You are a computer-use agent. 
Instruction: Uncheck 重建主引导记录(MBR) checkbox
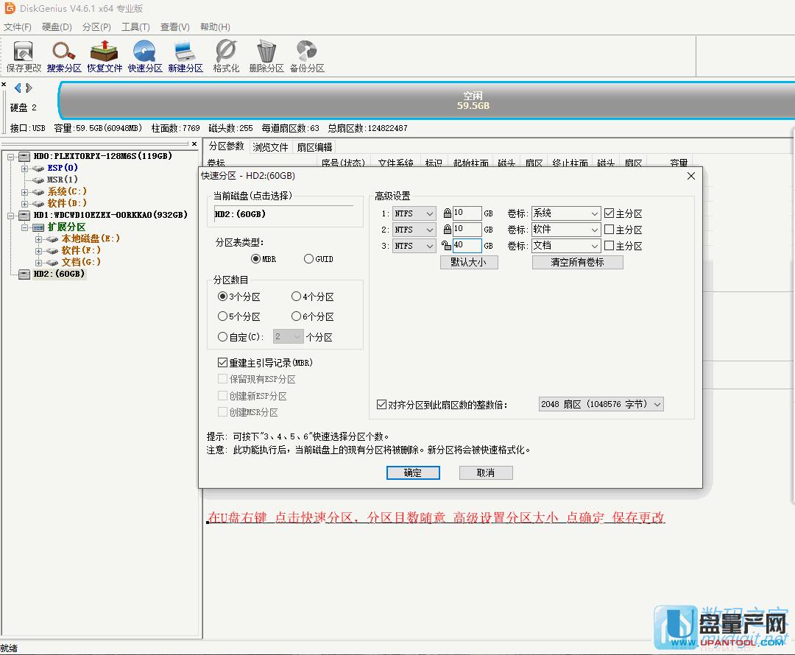223,363
